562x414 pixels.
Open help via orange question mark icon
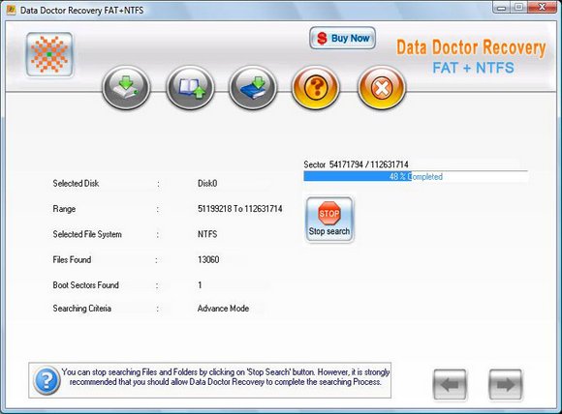pyautogui.click(x=316, y=87)
